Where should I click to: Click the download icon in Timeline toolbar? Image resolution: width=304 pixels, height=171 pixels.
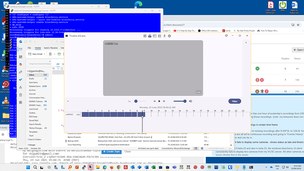[164, 36]
